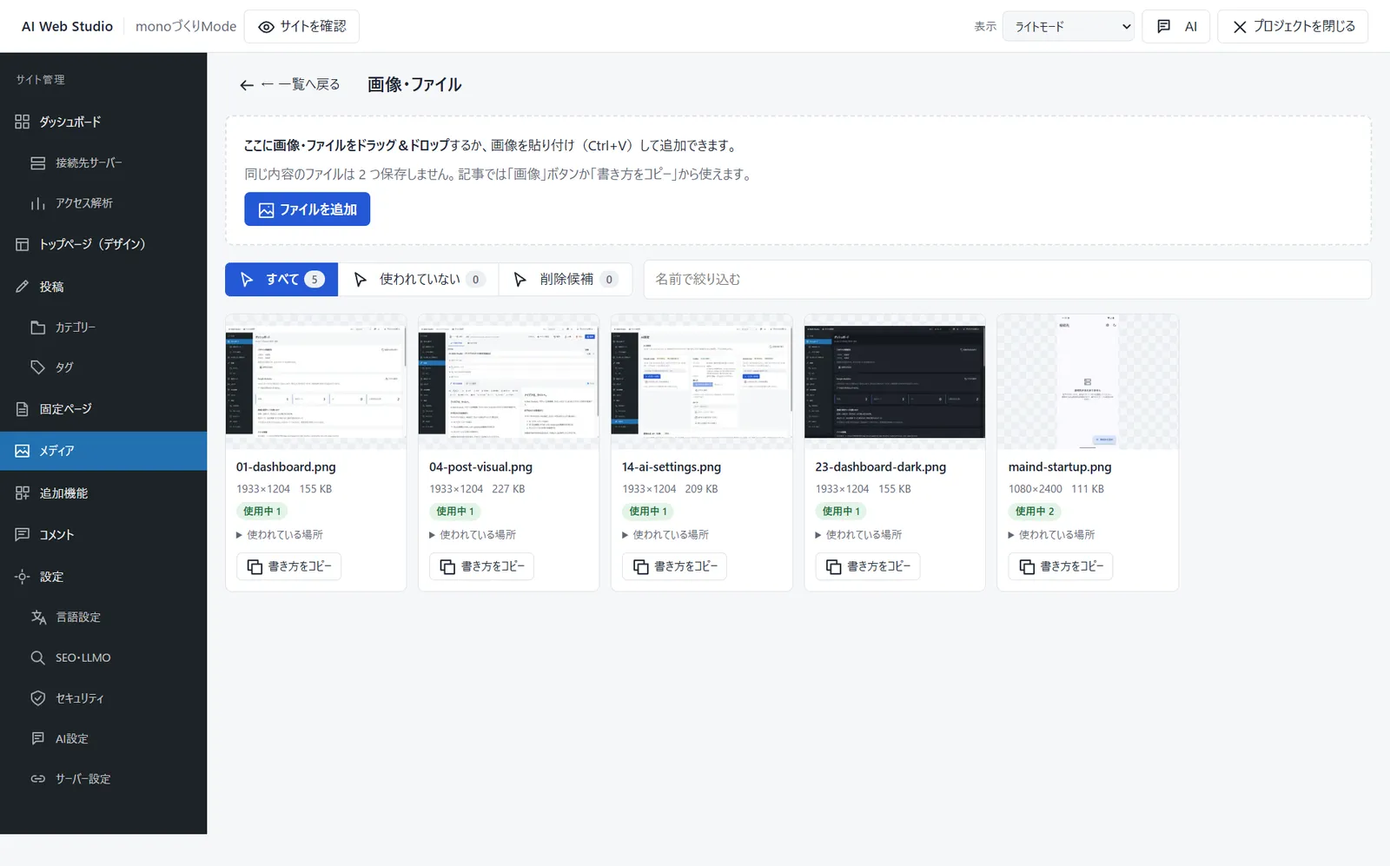This screenshot has height=866, width=1390.
Task: Go back via 一覧へ戻る link
Action: coord(289,84)
